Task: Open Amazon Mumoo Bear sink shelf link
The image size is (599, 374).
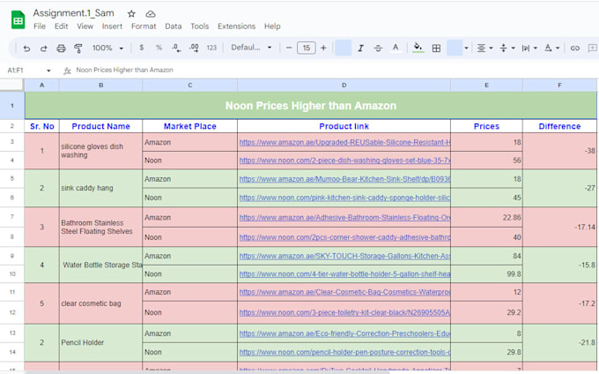Action: coord(344,179)
